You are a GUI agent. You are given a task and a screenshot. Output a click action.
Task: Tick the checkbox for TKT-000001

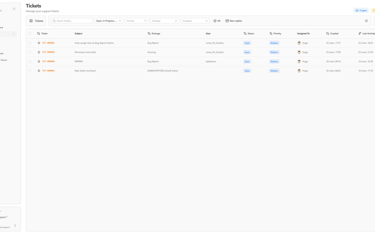[x=30, y=71]
